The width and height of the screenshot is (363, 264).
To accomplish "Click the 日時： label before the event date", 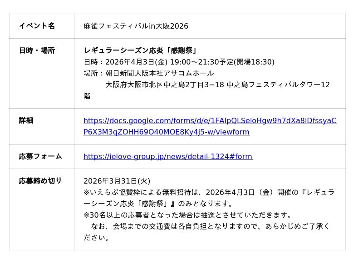I will (94, 62).
